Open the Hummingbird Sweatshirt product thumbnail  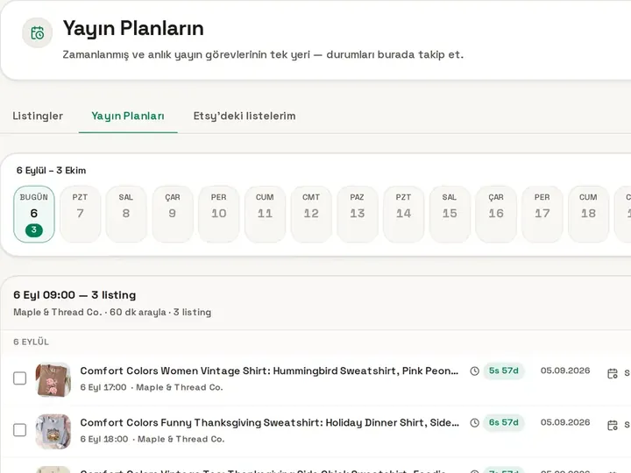pyautogui.click(x=53, y=379)
